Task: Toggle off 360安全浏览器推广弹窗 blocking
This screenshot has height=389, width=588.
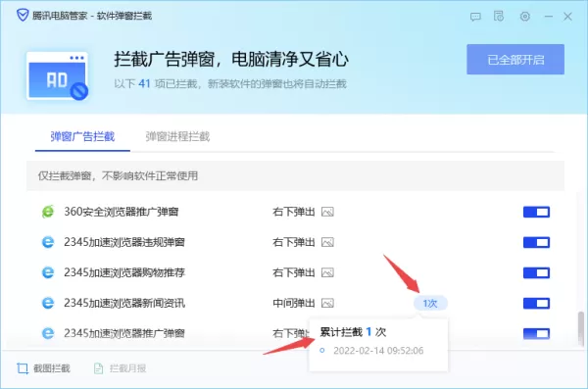Action: tap(536, 212)
